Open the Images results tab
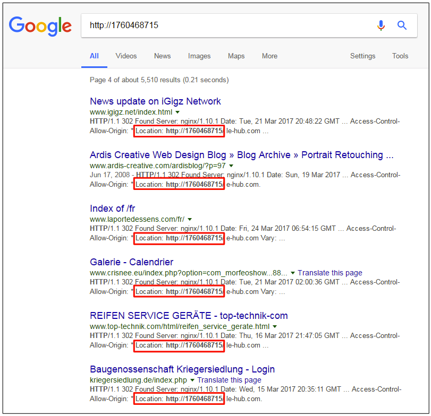The height and width of the screenshot is (416, 431). [x=199, y=56]
